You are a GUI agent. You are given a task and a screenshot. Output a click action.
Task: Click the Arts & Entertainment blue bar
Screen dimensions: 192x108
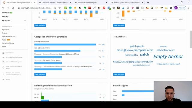point(57,51)
